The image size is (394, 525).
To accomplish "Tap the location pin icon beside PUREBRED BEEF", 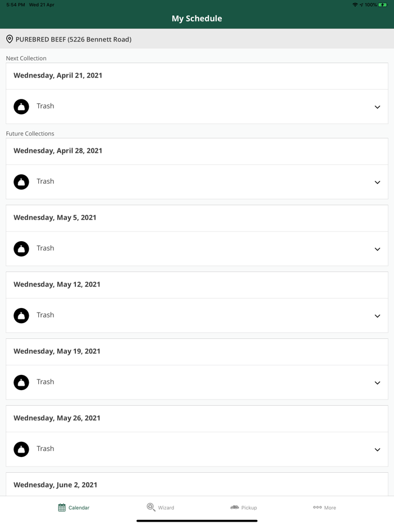I will pyautogui.click(x=10, y=39).
